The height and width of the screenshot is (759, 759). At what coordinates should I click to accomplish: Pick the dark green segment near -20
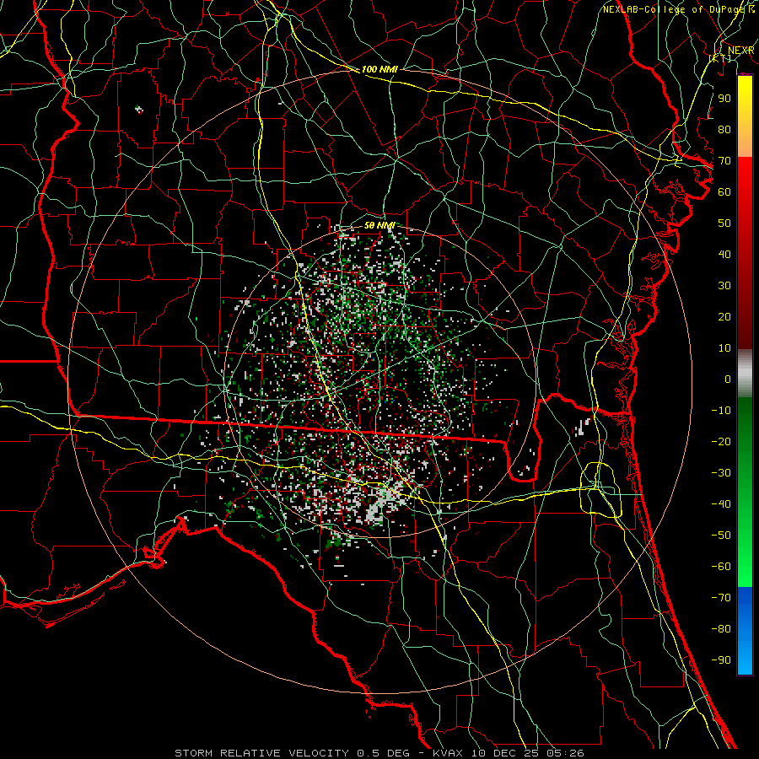tap(745, 436)
